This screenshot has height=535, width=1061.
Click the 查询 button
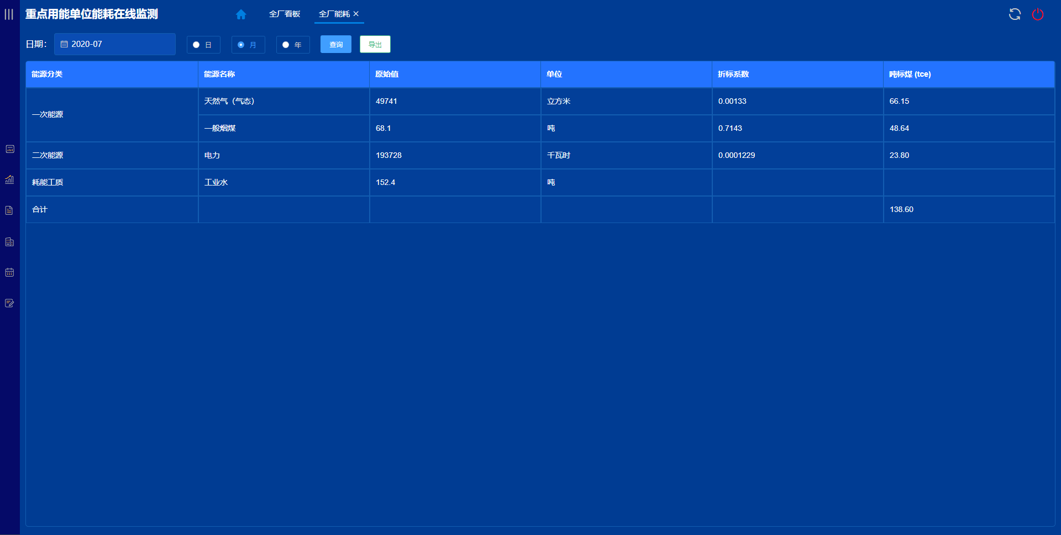(336, 45)
